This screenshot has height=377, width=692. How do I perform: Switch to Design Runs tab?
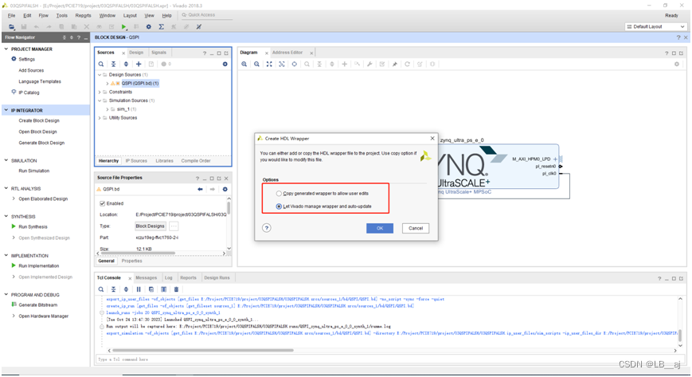217,278
